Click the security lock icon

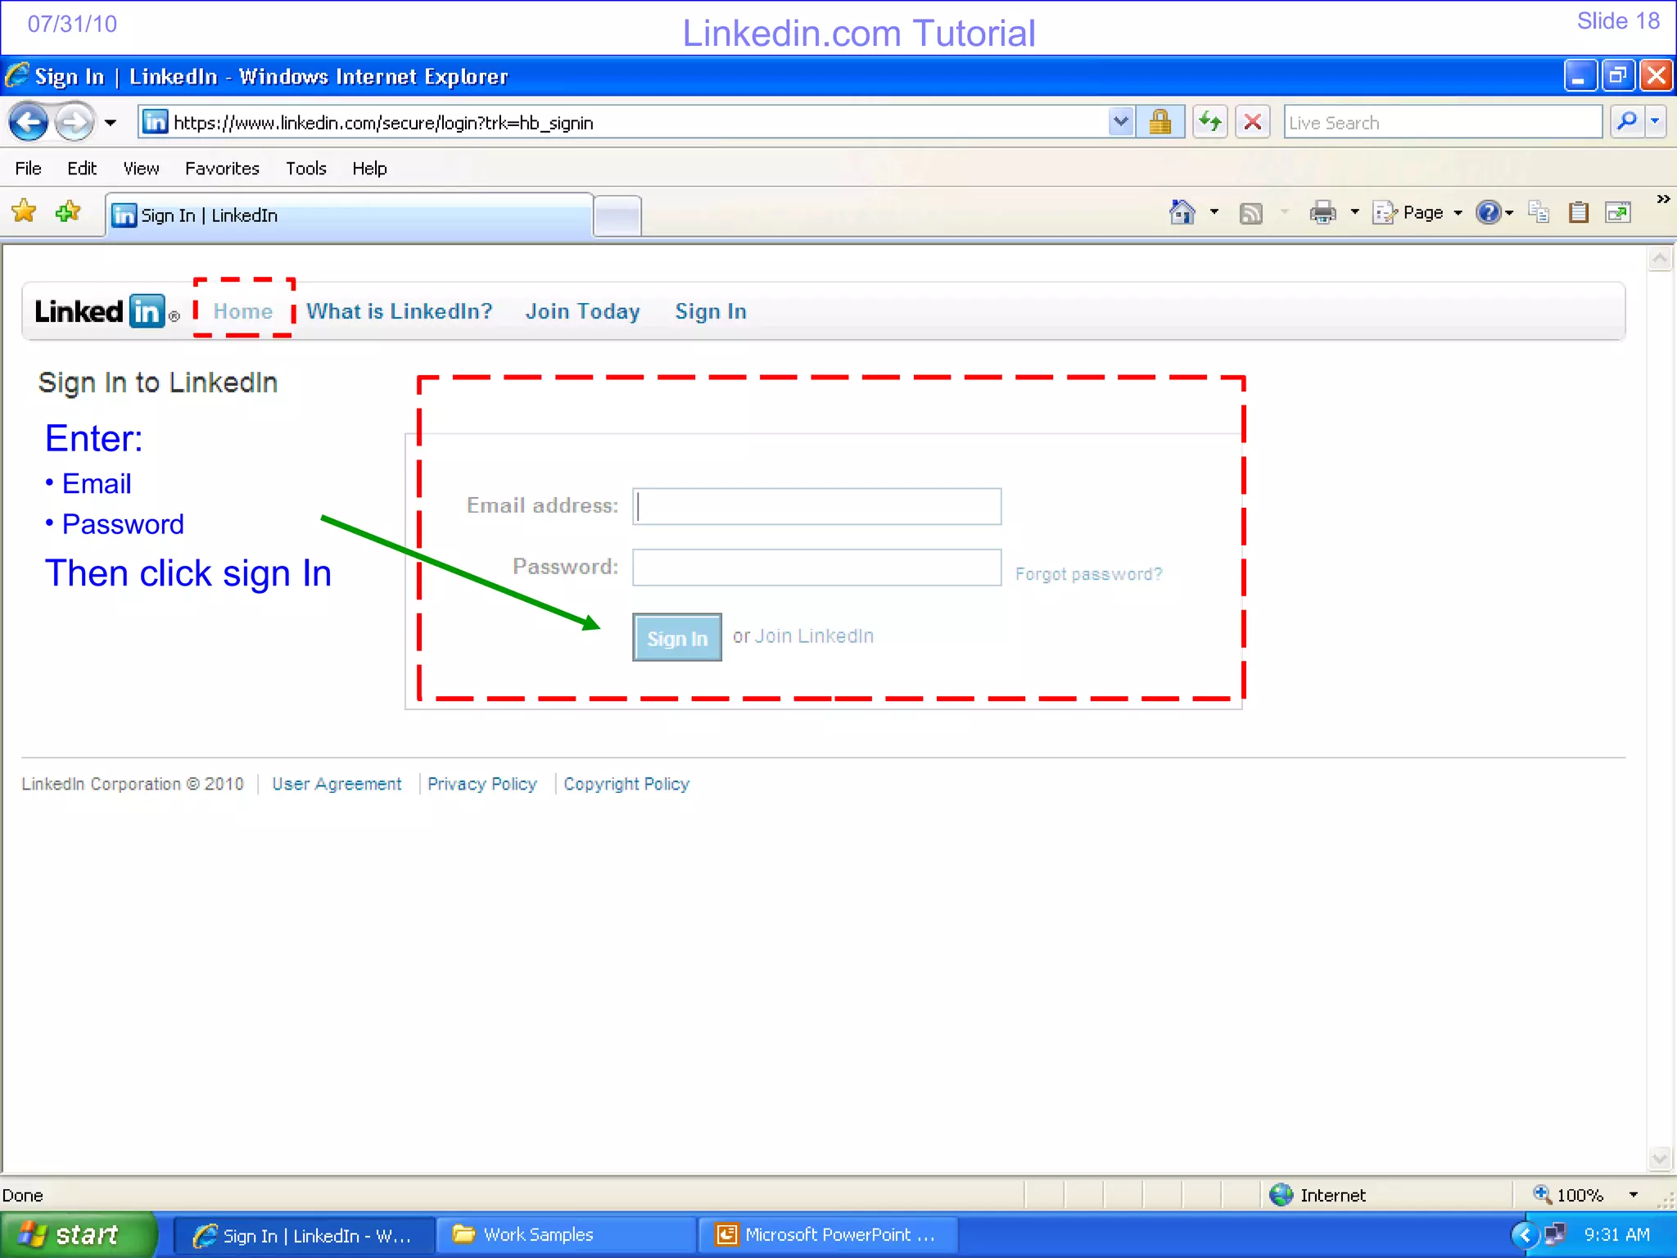pyautogui.click(x=1160, y=122)
